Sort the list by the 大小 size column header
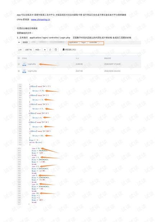Image resolution: width=158 pixels, height=222 pixels. pos(77,58)
